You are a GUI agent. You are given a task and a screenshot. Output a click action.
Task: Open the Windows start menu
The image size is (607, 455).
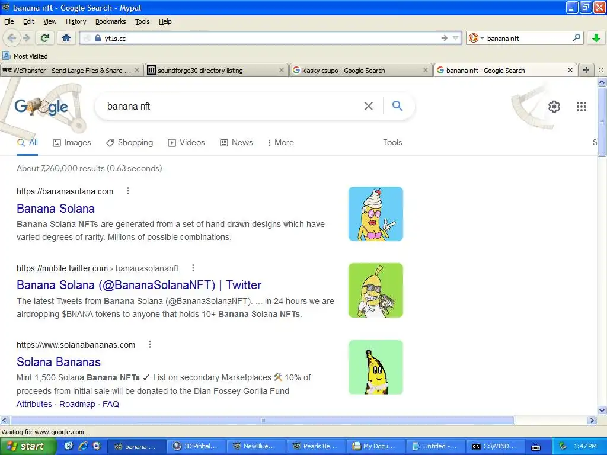pos(28,446)
